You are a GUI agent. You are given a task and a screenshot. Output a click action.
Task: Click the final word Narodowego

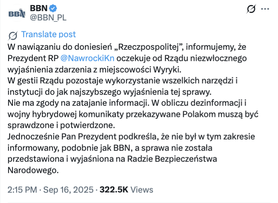[x=33, y=170]
